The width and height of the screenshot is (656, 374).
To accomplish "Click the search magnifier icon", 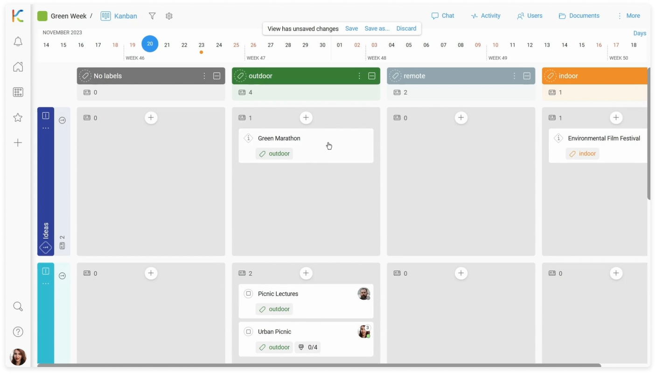I will point(18,307).
